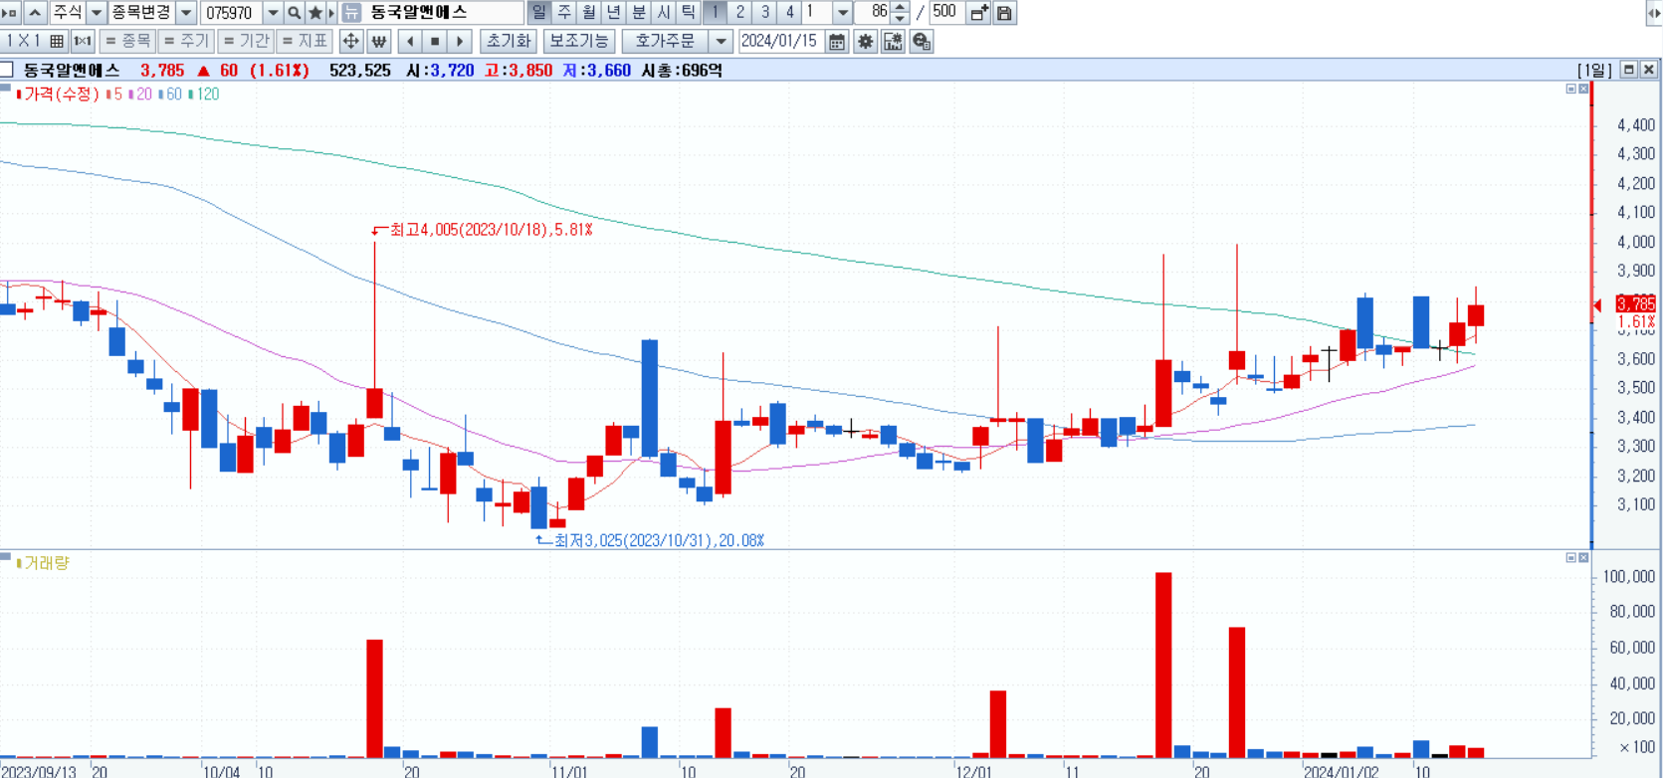Close the price chart pane X icon
This screenshot has width=1663, height=778.
1582,89
